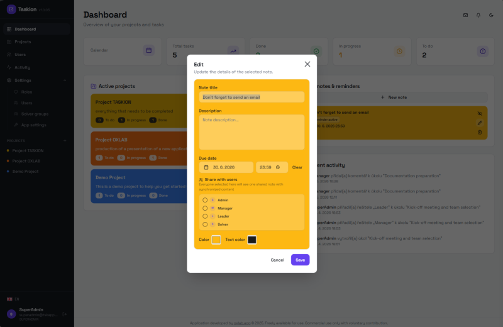Create a New note
This screenshot has height=327, width=503.
[394, 97]
